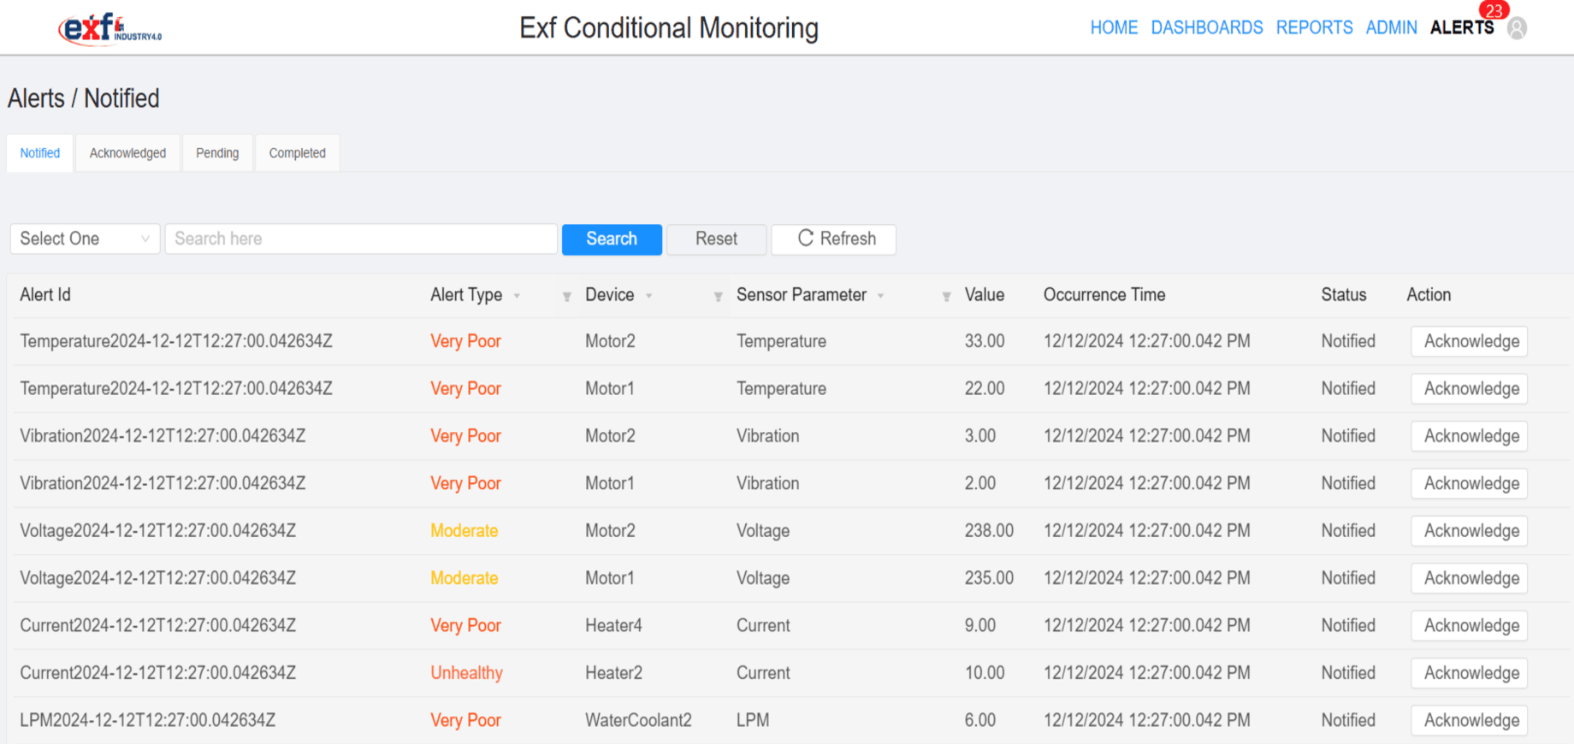The width and height of the screenshot is (1574, 744).
Task: Acknowledge the Motor1 Temperature alert
Action: (x=1470, y=389)
